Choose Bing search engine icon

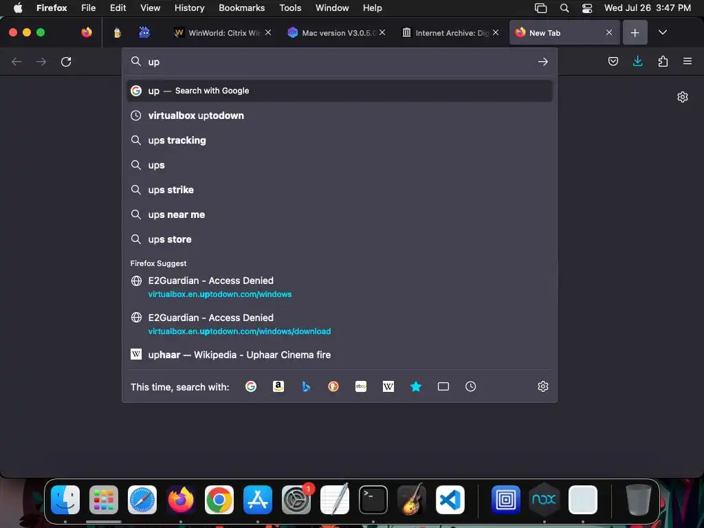(306, 386)
